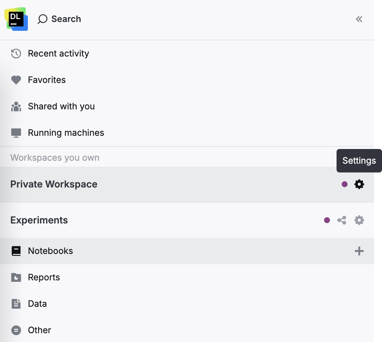Create a new notebook with the plus button
382x342 pixels.
coord(359,251)
